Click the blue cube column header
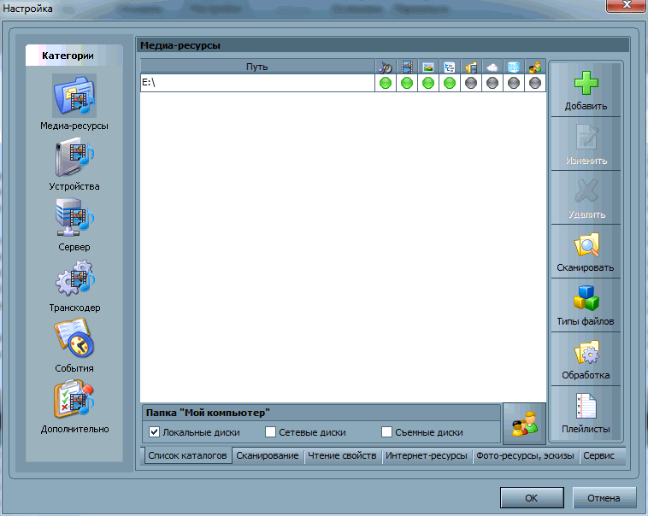The height and width of the screenshot is (516, 648). [514, 67]
